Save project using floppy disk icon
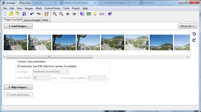Viewport: 201px width, 112px height. click(24, 14)
